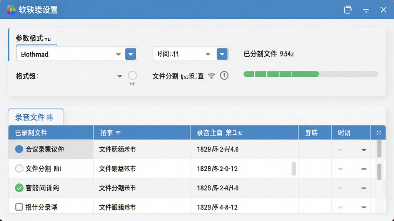Tick the square checkbox in the last row
394x221 pixels.
[x=19, y=207]
